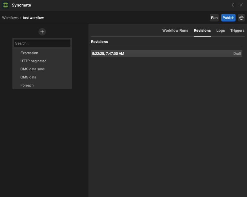Open the globe icon in the header
247x197 pixels.
pos(241,18)
